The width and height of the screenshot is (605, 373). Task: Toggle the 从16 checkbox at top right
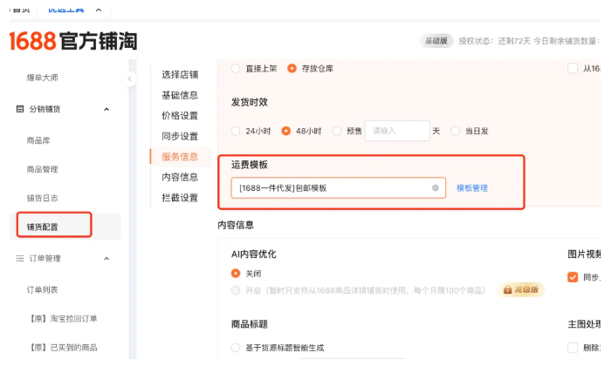point(573,69)
